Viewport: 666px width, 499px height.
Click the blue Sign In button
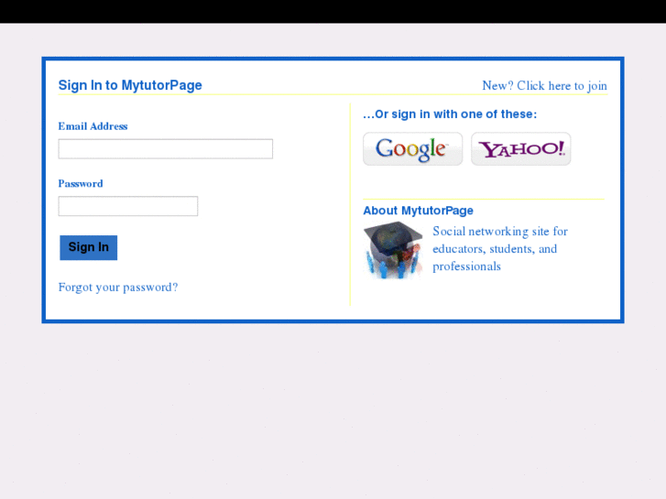tap(88, 247)
